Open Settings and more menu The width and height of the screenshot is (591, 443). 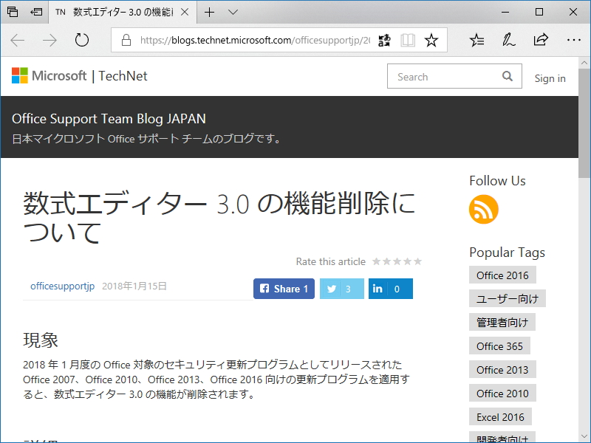574,40
